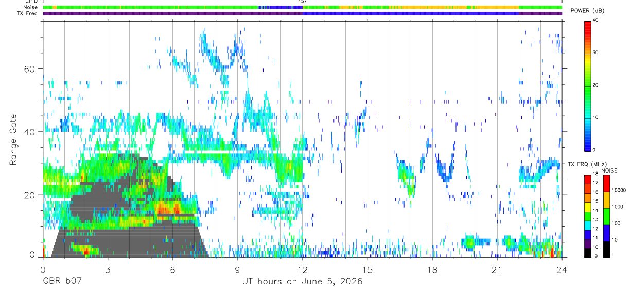
Task: Click the NOISE legend title
Action: pyautogui.click(x=609, y=170)
